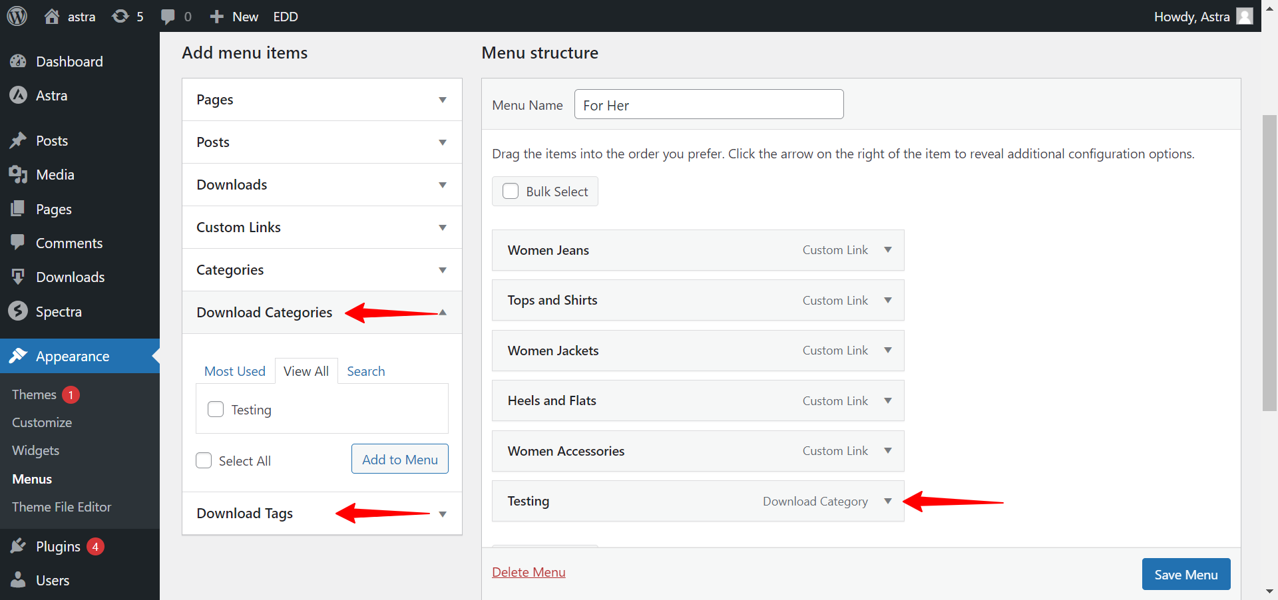Click the Add to Menu button
This screenshot has height=600, width=1278.
tap(399, 459)
